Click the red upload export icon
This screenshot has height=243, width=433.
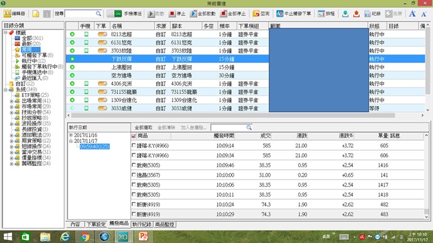click(x=356, y=14)
